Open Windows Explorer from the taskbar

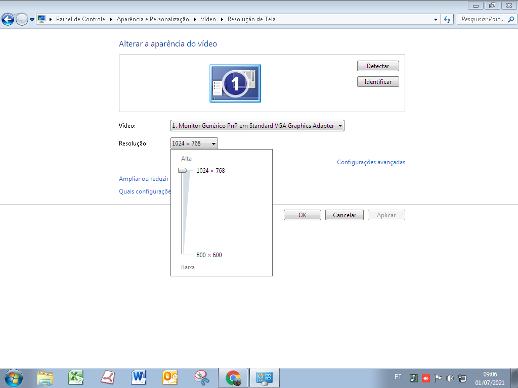(45, 378)
